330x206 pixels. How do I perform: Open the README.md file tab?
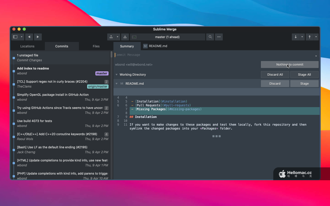[155, 46]
